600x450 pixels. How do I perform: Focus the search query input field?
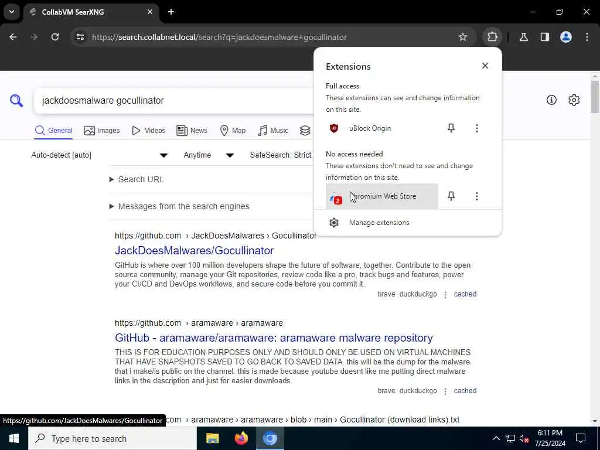click(174, 101)
